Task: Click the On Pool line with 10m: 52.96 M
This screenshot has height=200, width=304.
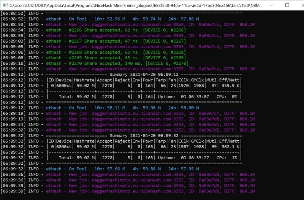Action: click(x=122, y=19)
